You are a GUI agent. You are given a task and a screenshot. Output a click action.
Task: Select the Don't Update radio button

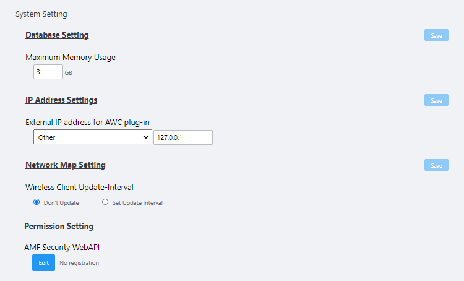tap(37, 202)
